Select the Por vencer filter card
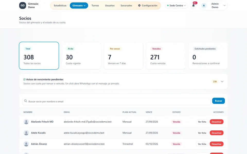This screenshot has height=154, width=247. click(123, 56)
